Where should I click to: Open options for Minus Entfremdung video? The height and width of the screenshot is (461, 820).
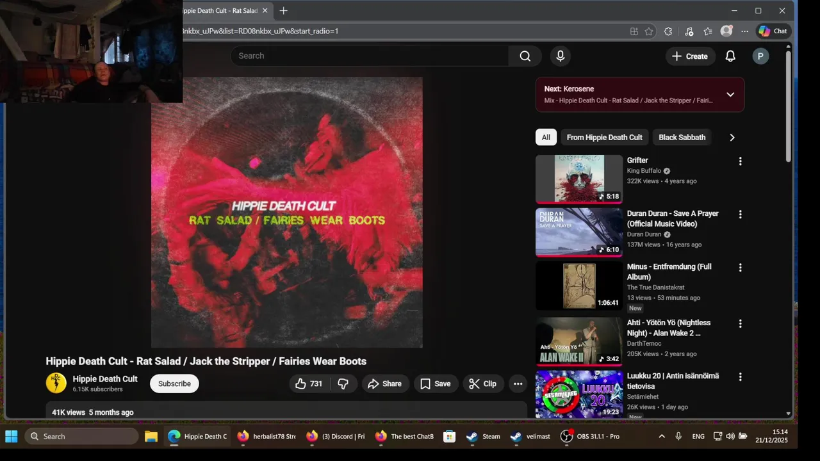pos(740,268)
